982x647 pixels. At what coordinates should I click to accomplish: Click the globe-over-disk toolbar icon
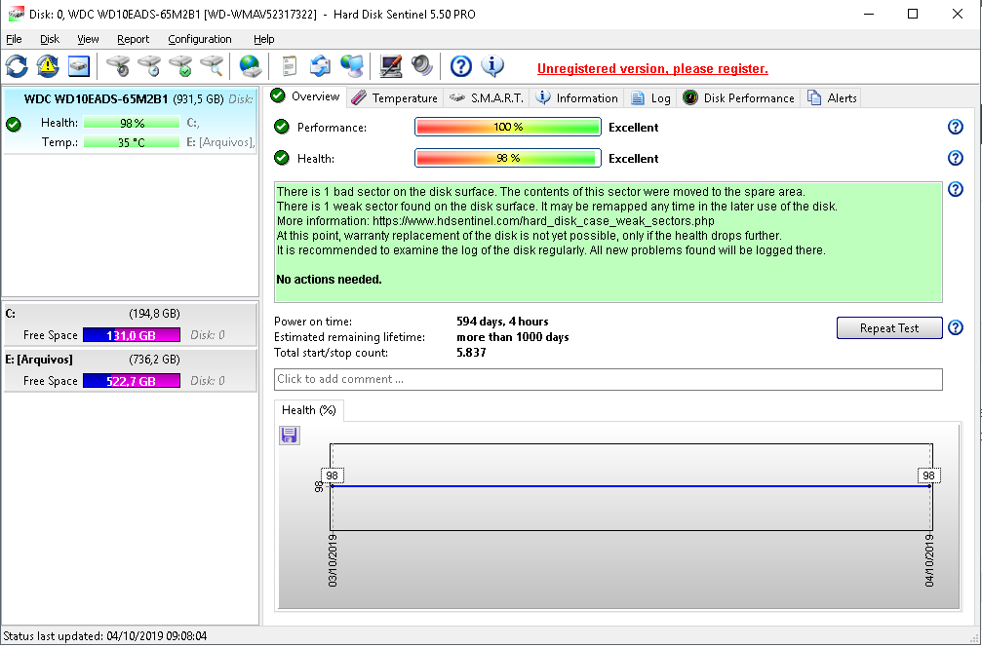coord(250,65)
